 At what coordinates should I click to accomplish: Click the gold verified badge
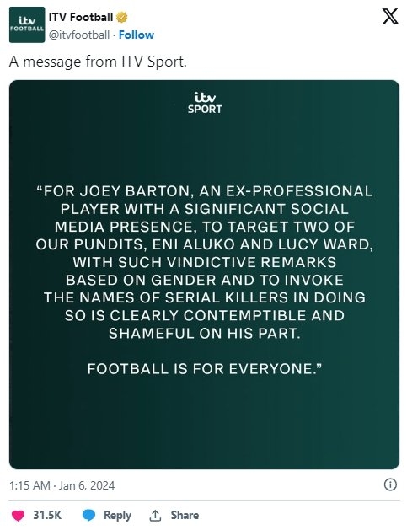(121, 17)
